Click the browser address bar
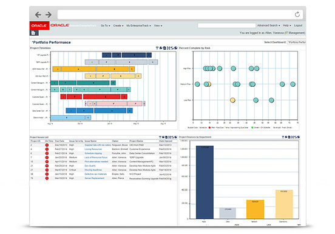Viewport: 335px width, 234px height. pos(180,15)
